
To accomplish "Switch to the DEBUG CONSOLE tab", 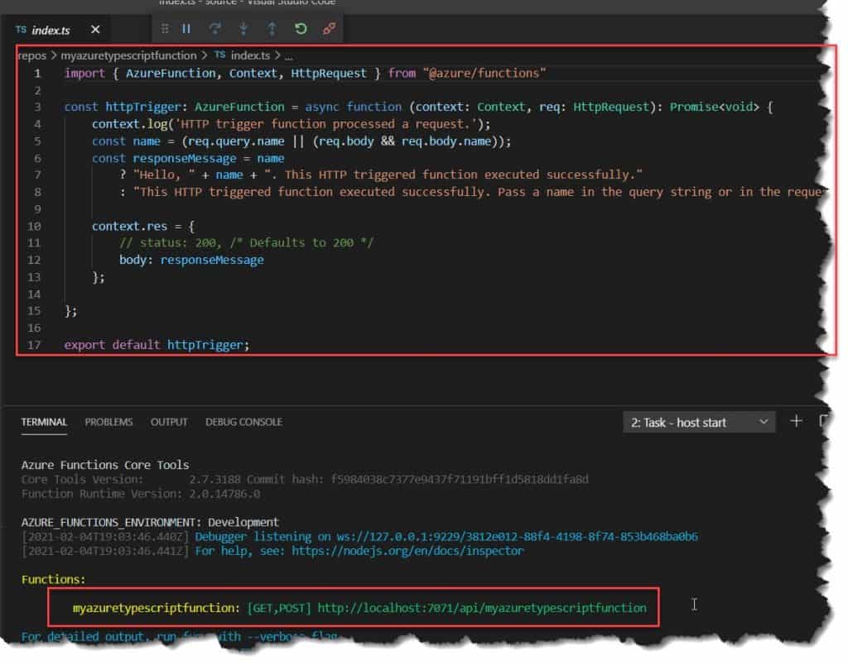I will pos(243,422).
